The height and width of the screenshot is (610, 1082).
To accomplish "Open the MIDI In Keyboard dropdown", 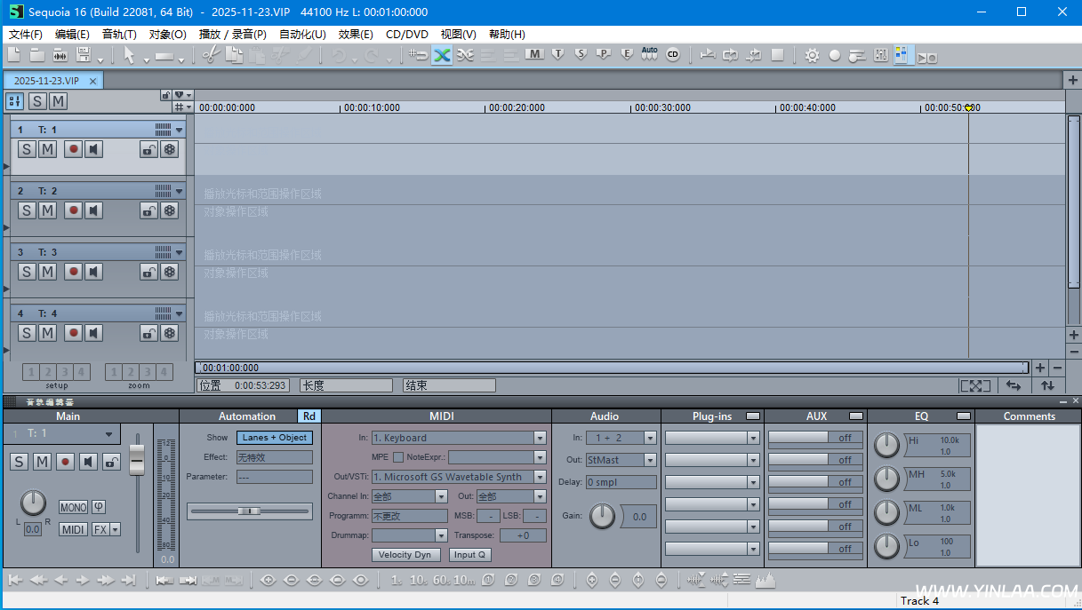I will coord(539,437).
